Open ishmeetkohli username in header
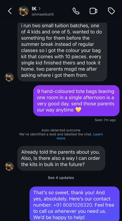Screen dimensions: 122x221 [x=43, y=14]
